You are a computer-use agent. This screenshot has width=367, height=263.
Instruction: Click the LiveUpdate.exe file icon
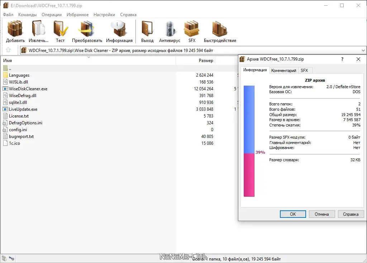click(5, 109)
